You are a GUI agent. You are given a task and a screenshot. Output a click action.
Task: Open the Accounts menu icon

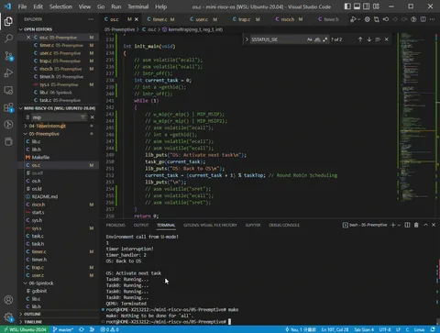point(8,300)
